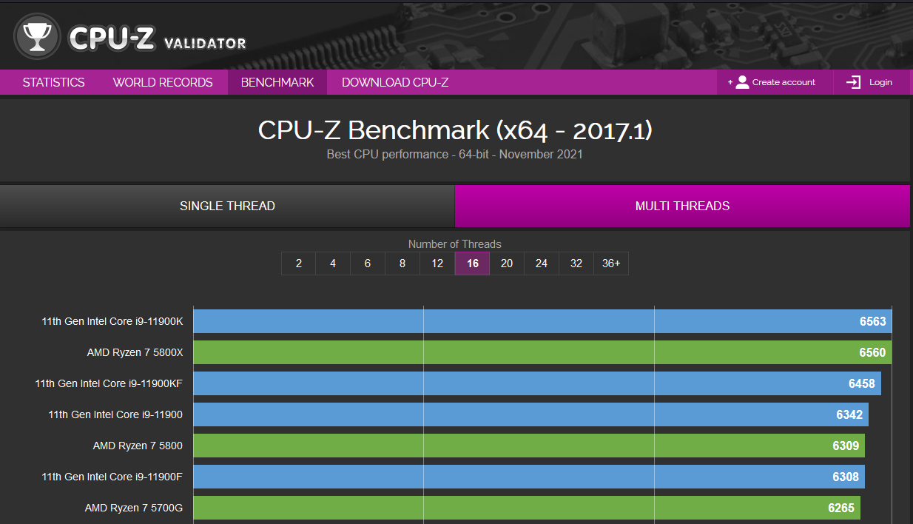Screen dimensions: 913x524
Task: Switch to the MULTI THREADS tab
Action: pyautogui.click(x=682, y=206)
